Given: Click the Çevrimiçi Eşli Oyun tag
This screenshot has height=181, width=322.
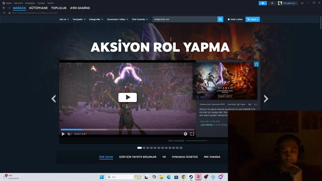Looking at the screenshot, I should [236, 104].
